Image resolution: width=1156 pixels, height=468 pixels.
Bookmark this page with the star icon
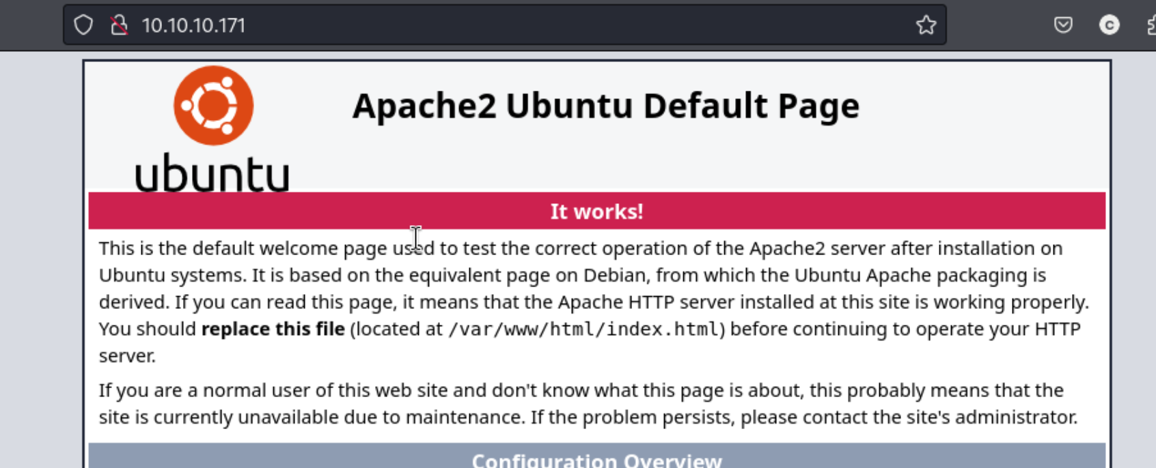[x=926, y=25]
